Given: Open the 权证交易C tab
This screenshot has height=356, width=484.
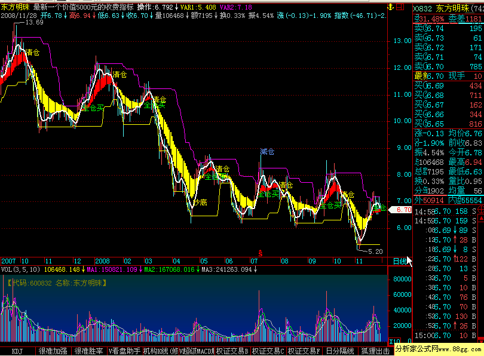Looking at the screenshot, I should coord(268,351).
